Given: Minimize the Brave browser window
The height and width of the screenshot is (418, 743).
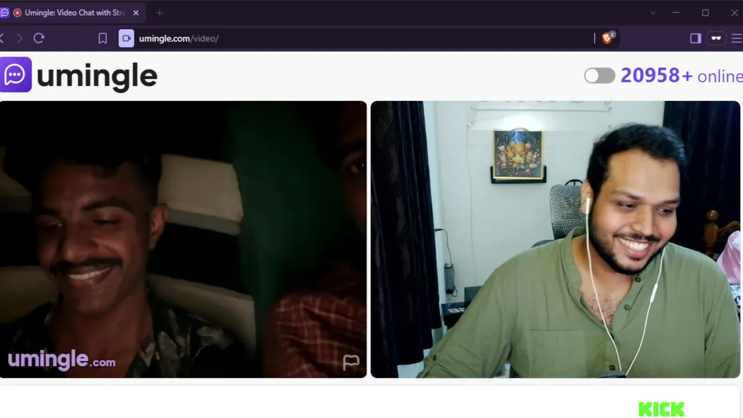Looking at the screenshot, I should point(676,13).
